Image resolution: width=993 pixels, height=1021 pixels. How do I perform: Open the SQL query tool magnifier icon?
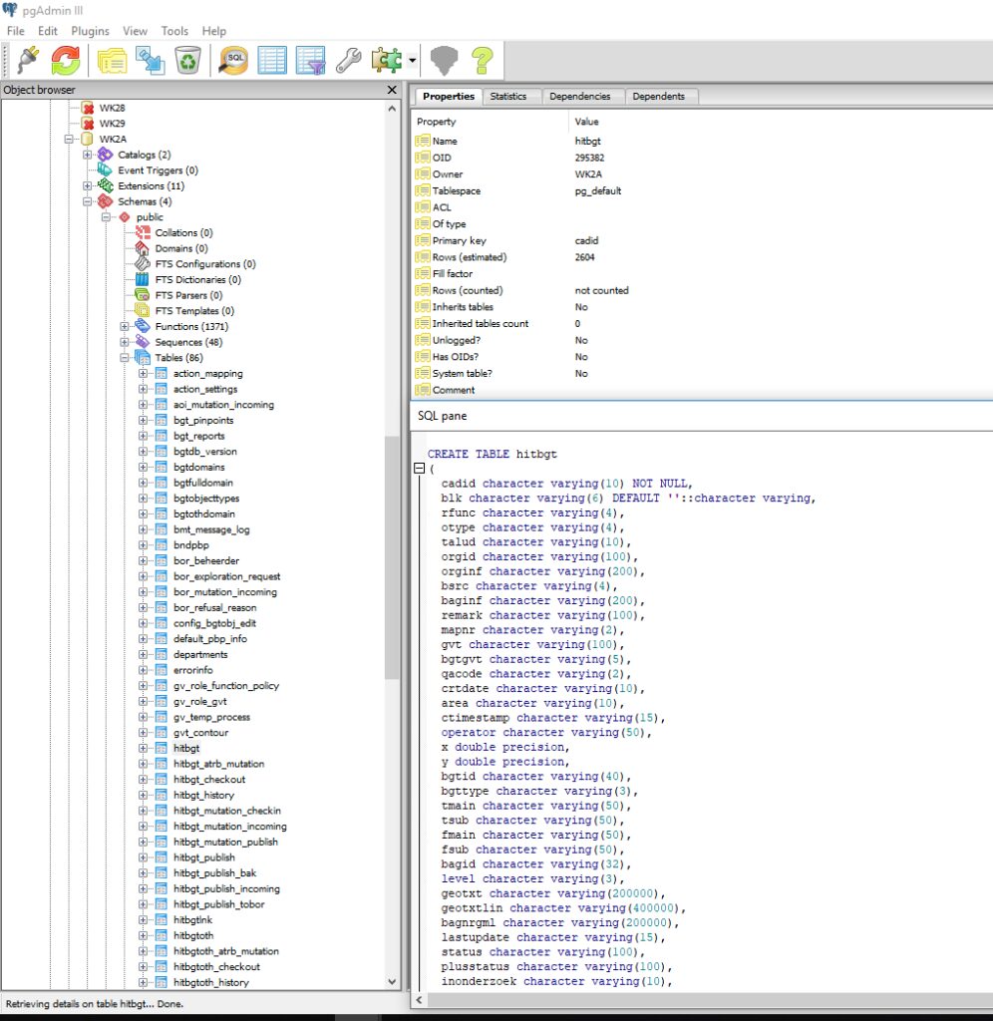(x=233, y=61)
